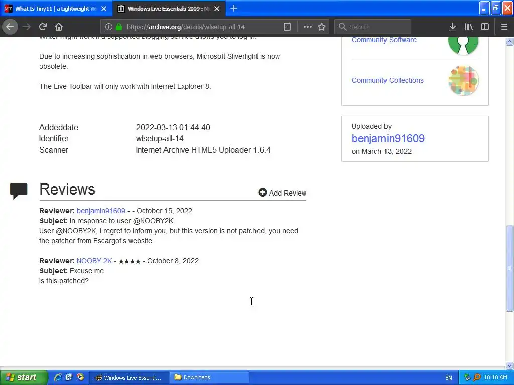This screenshot has height=385, width=514.
Task: Click Internet Archive HTML5 Uploader 1.6.4 text
Action: click(203, 150)
